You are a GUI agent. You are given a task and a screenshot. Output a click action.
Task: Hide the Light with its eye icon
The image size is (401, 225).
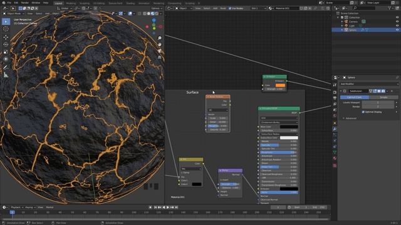pyautogui.click(x=397, y=26)
